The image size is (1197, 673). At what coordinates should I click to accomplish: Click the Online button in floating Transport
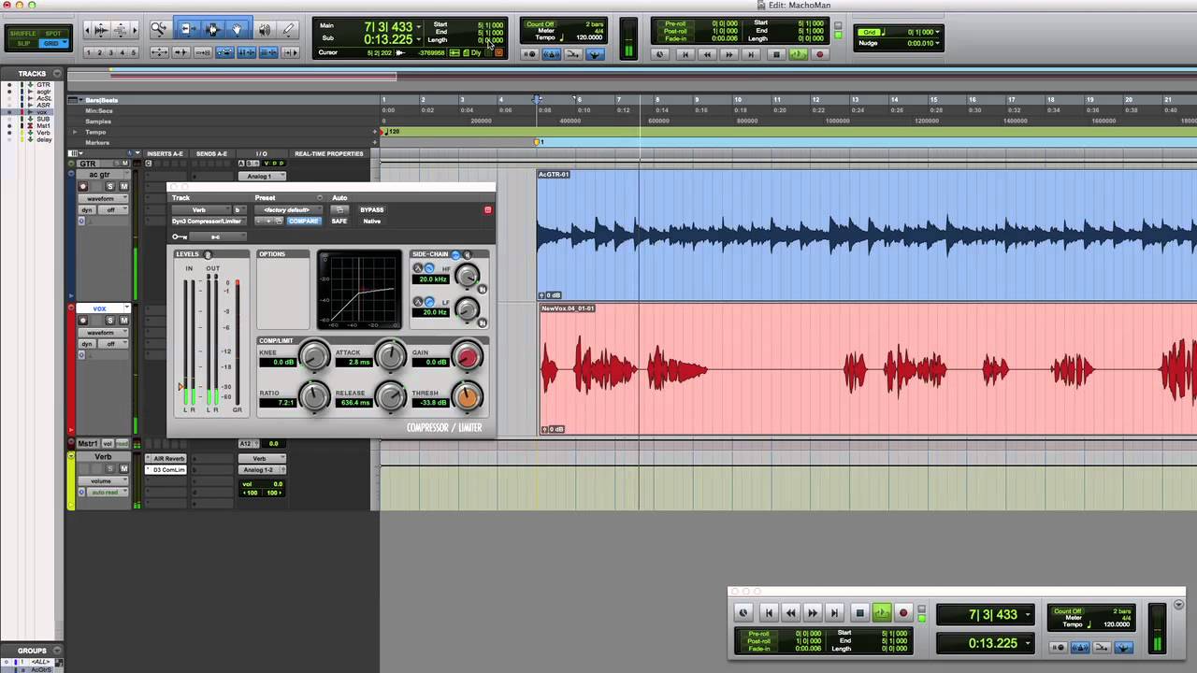coord(743,613)
